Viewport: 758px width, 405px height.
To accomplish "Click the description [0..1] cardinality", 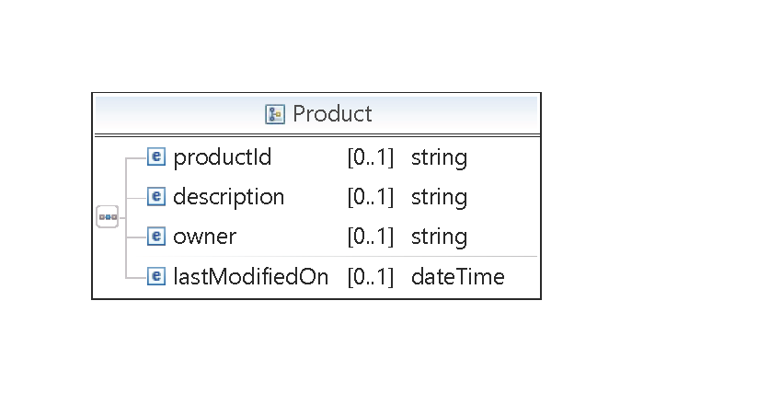I will click(x=371, y=197).
